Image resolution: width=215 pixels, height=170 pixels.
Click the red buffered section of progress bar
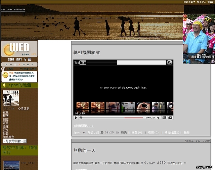134,118
